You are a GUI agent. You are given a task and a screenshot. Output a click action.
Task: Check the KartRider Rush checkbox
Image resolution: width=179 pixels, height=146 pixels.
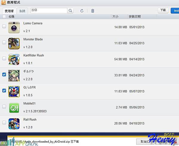tap(4, 58)
